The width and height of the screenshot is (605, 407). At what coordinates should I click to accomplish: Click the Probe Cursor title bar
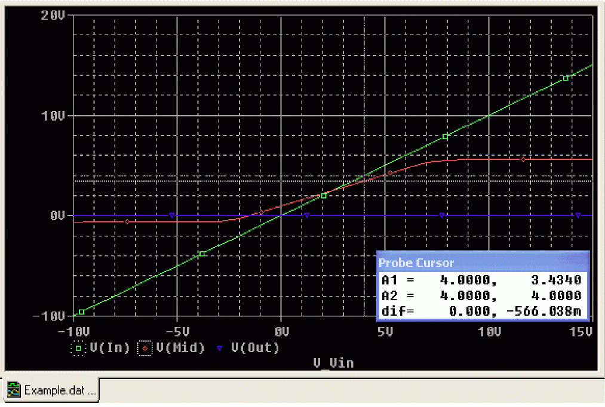(x=483, y=263)
